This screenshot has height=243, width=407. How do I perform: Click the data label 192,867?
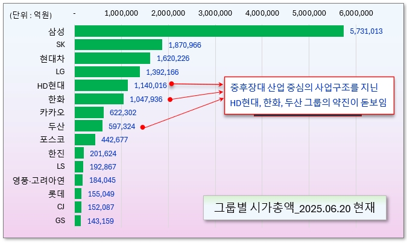(x=103, y=166)
